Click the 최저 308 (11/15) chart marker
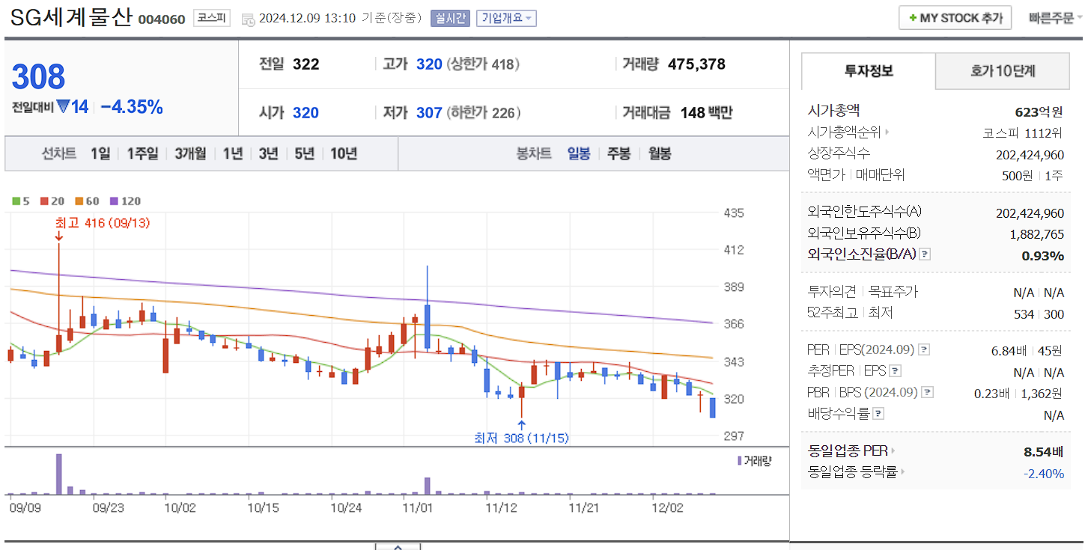This screenshot has width=1085, height=550. (x=522, y=438)
